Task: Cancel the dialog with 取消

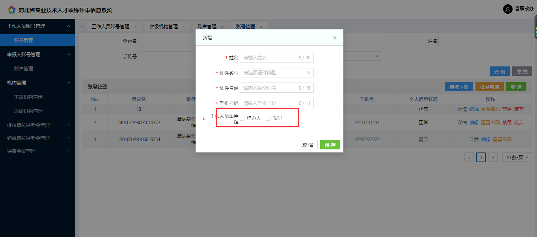Action: click(x=308, y=144)
